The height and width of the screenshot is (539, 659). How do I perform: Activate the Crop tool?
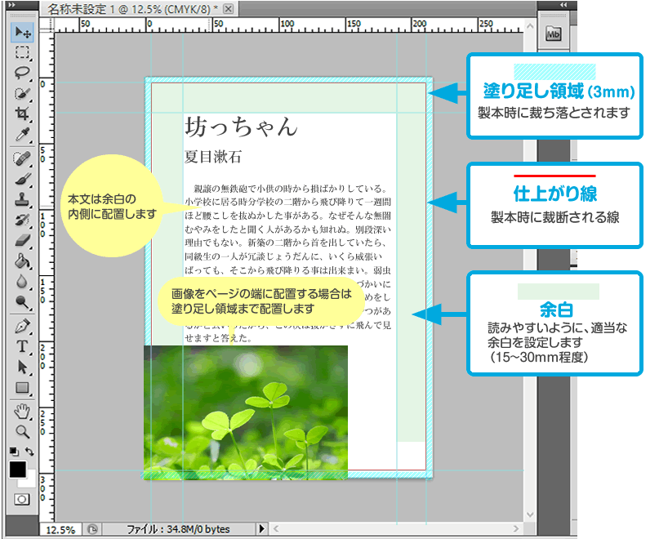22,114
